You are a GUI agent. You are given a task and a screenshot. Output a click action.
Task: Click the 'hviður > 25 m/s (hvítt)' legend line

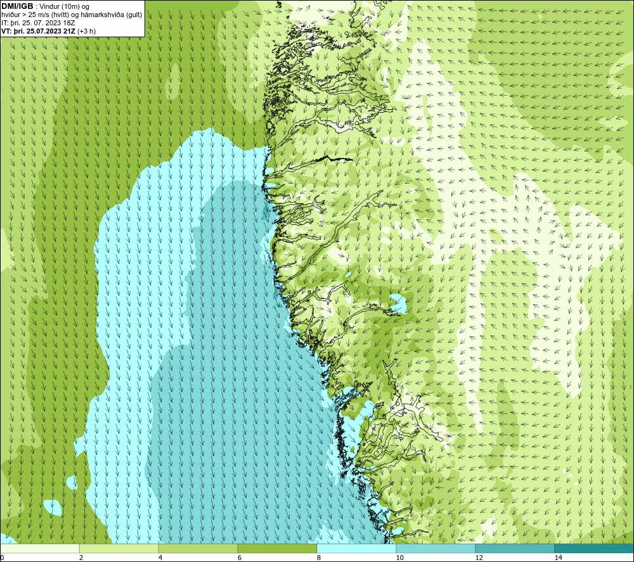(x=72, y=15)
